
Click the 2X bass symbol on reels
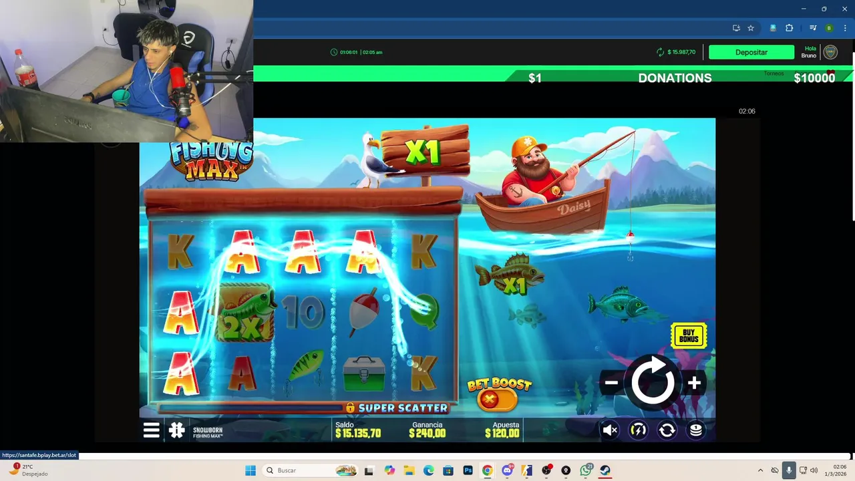[x=244, y=313]
